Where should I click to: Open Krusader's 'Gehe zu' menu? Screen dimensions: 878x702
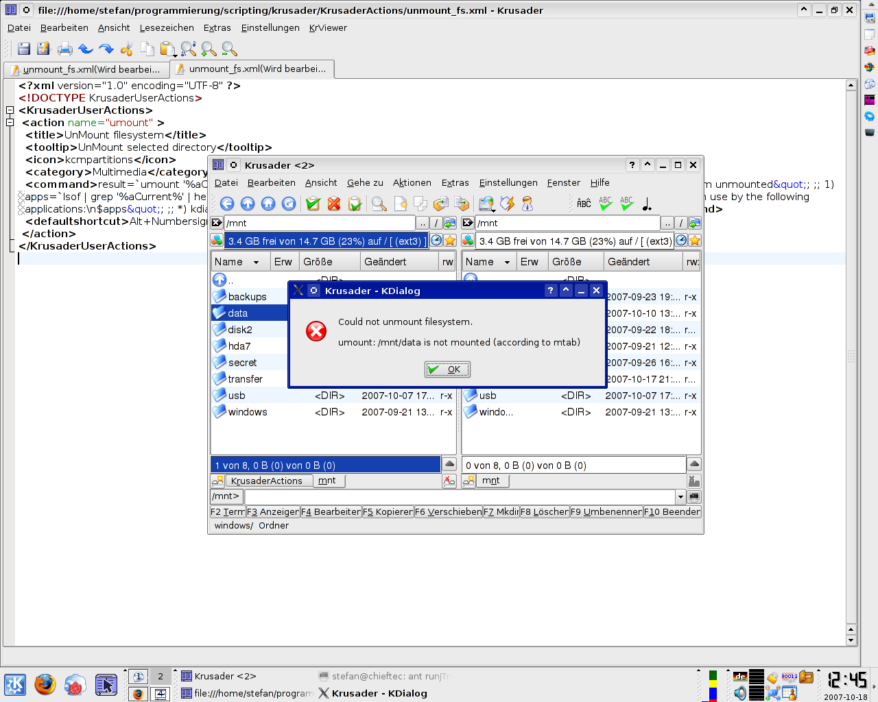point(365,183)
